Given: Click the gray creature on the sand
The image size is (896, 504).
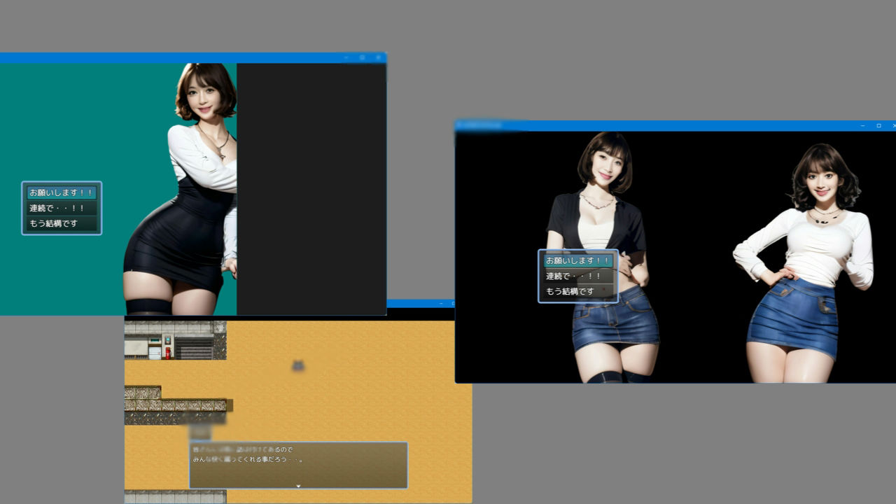Looking at the screenshot, I should click(297, 365).
